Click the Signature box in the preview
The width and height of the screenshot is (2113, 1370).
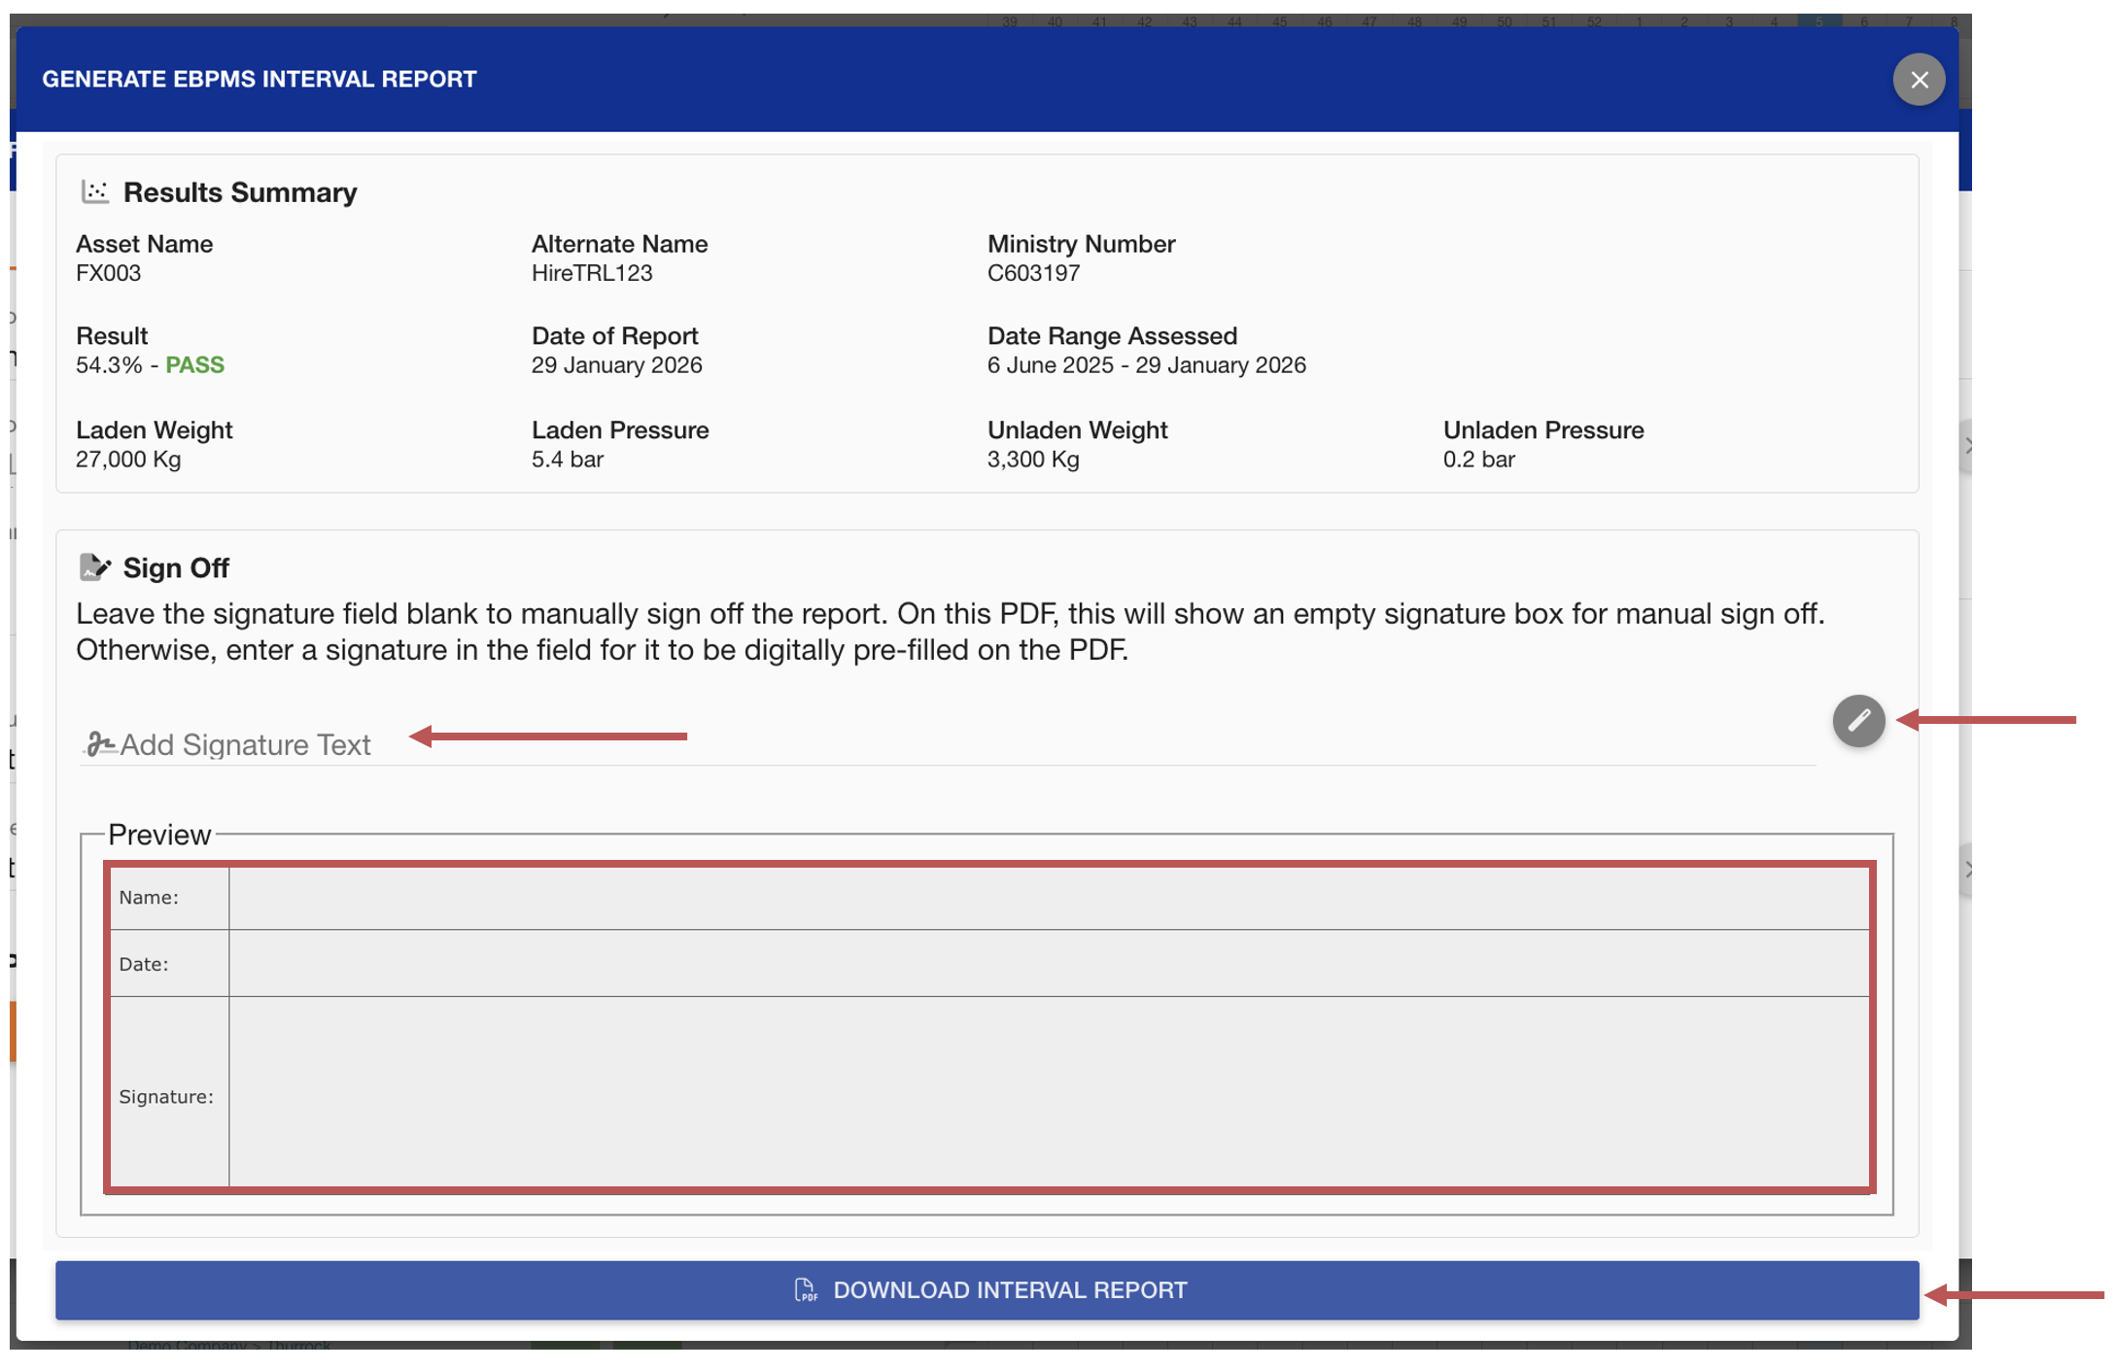point(1048,1092)
